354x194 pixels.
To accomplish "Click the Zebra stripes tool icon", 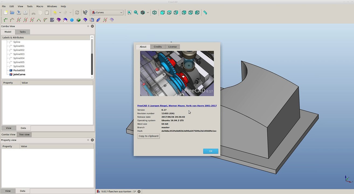I will coord(52,20).
